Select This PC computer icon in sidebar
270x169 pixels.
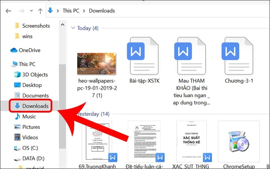click(x=14, y=64)
